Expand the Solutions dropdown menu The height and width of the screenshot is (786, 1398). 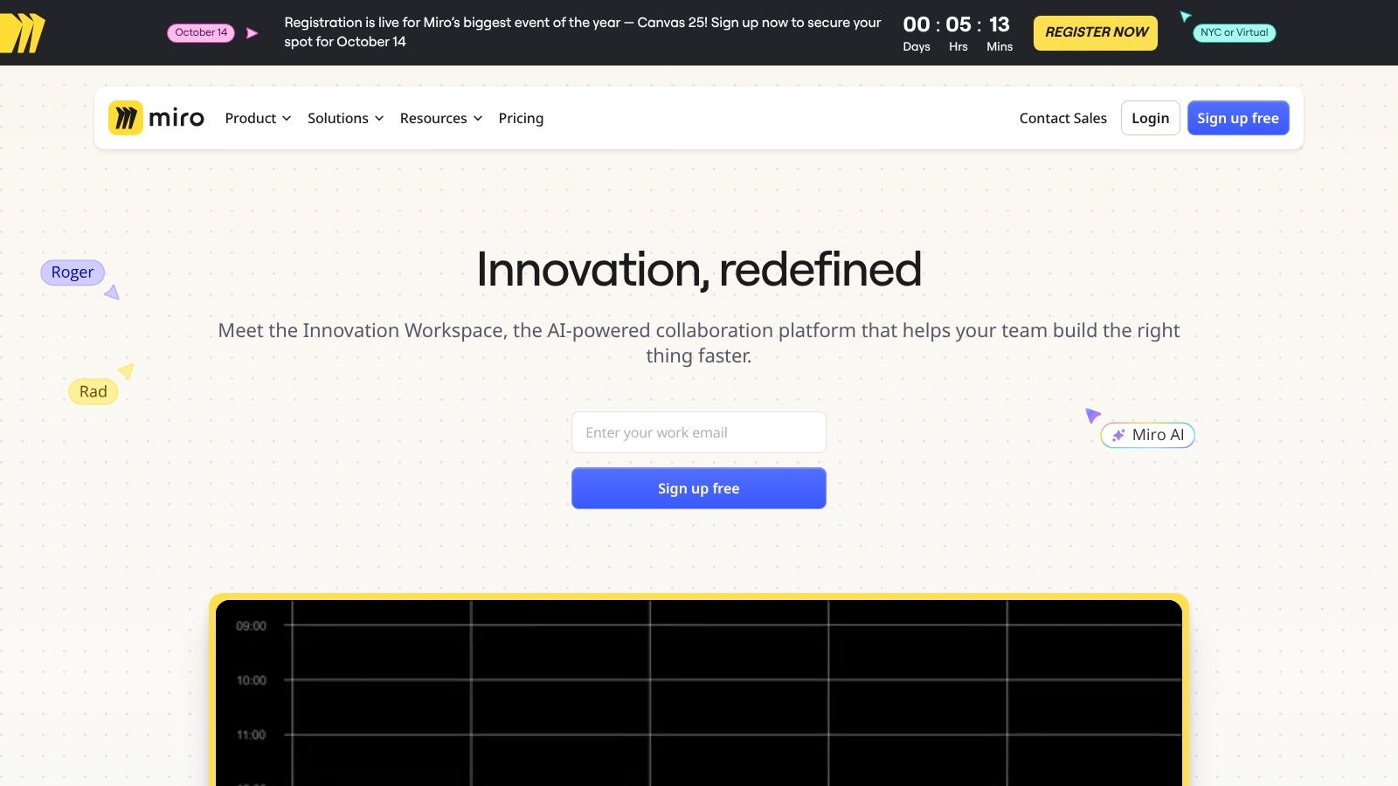pyautogui.click(x=345, y=118)
